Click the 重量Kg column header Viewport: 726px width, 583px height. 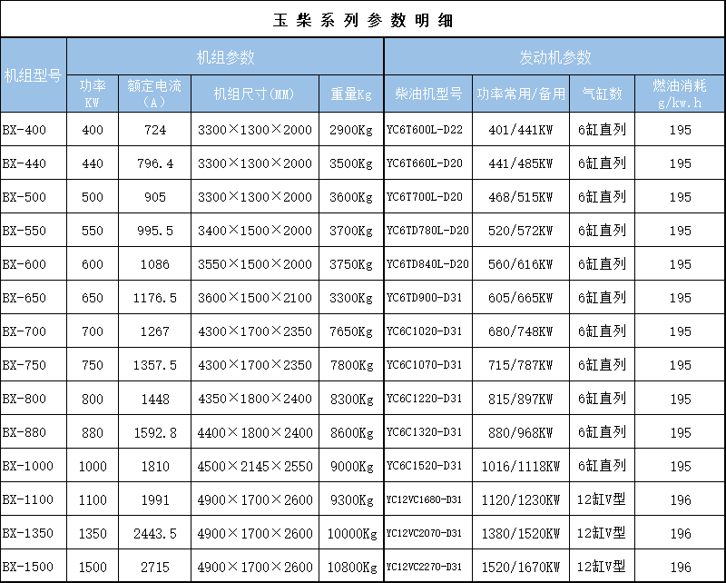351,94
